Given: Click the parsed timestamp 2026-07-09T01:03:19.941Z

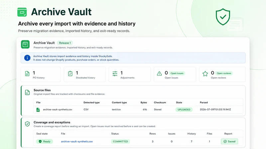Looking at the screenshot, I should 215,110.
